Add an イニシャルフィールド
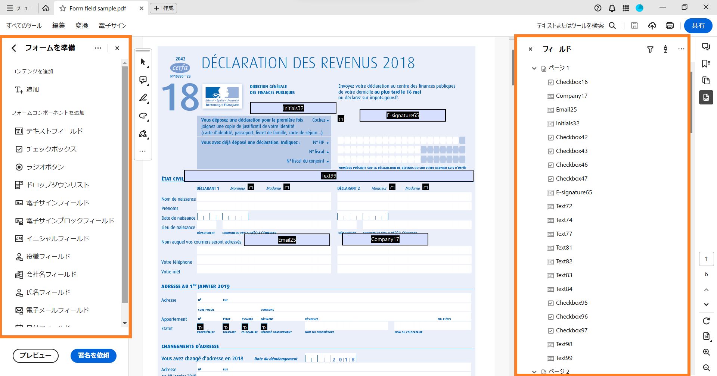The image size is (717, 376). (x=52, y=239)
